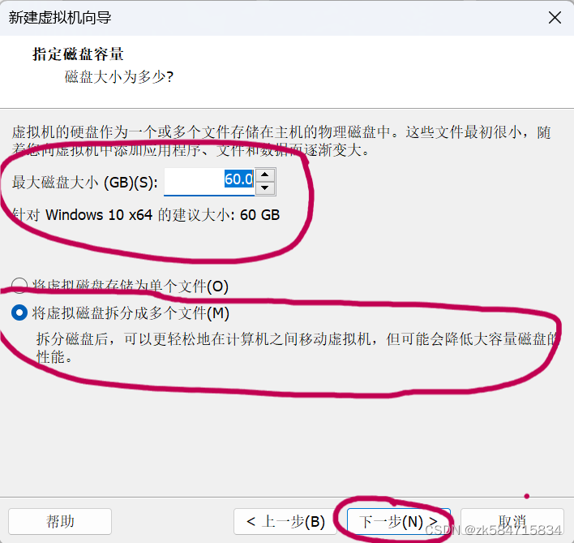
Task: Cancel the wizard with the 取消 button
Action: (x=512, y=521)
